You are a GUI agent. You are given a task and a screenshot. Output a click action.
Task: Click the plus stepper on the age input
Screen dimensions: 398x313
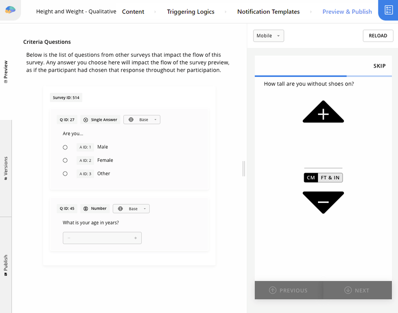click(x=135, y=238)
